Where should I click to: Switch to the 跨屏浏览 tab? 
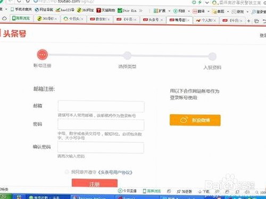pyautogui.click(x=21, y=18)
